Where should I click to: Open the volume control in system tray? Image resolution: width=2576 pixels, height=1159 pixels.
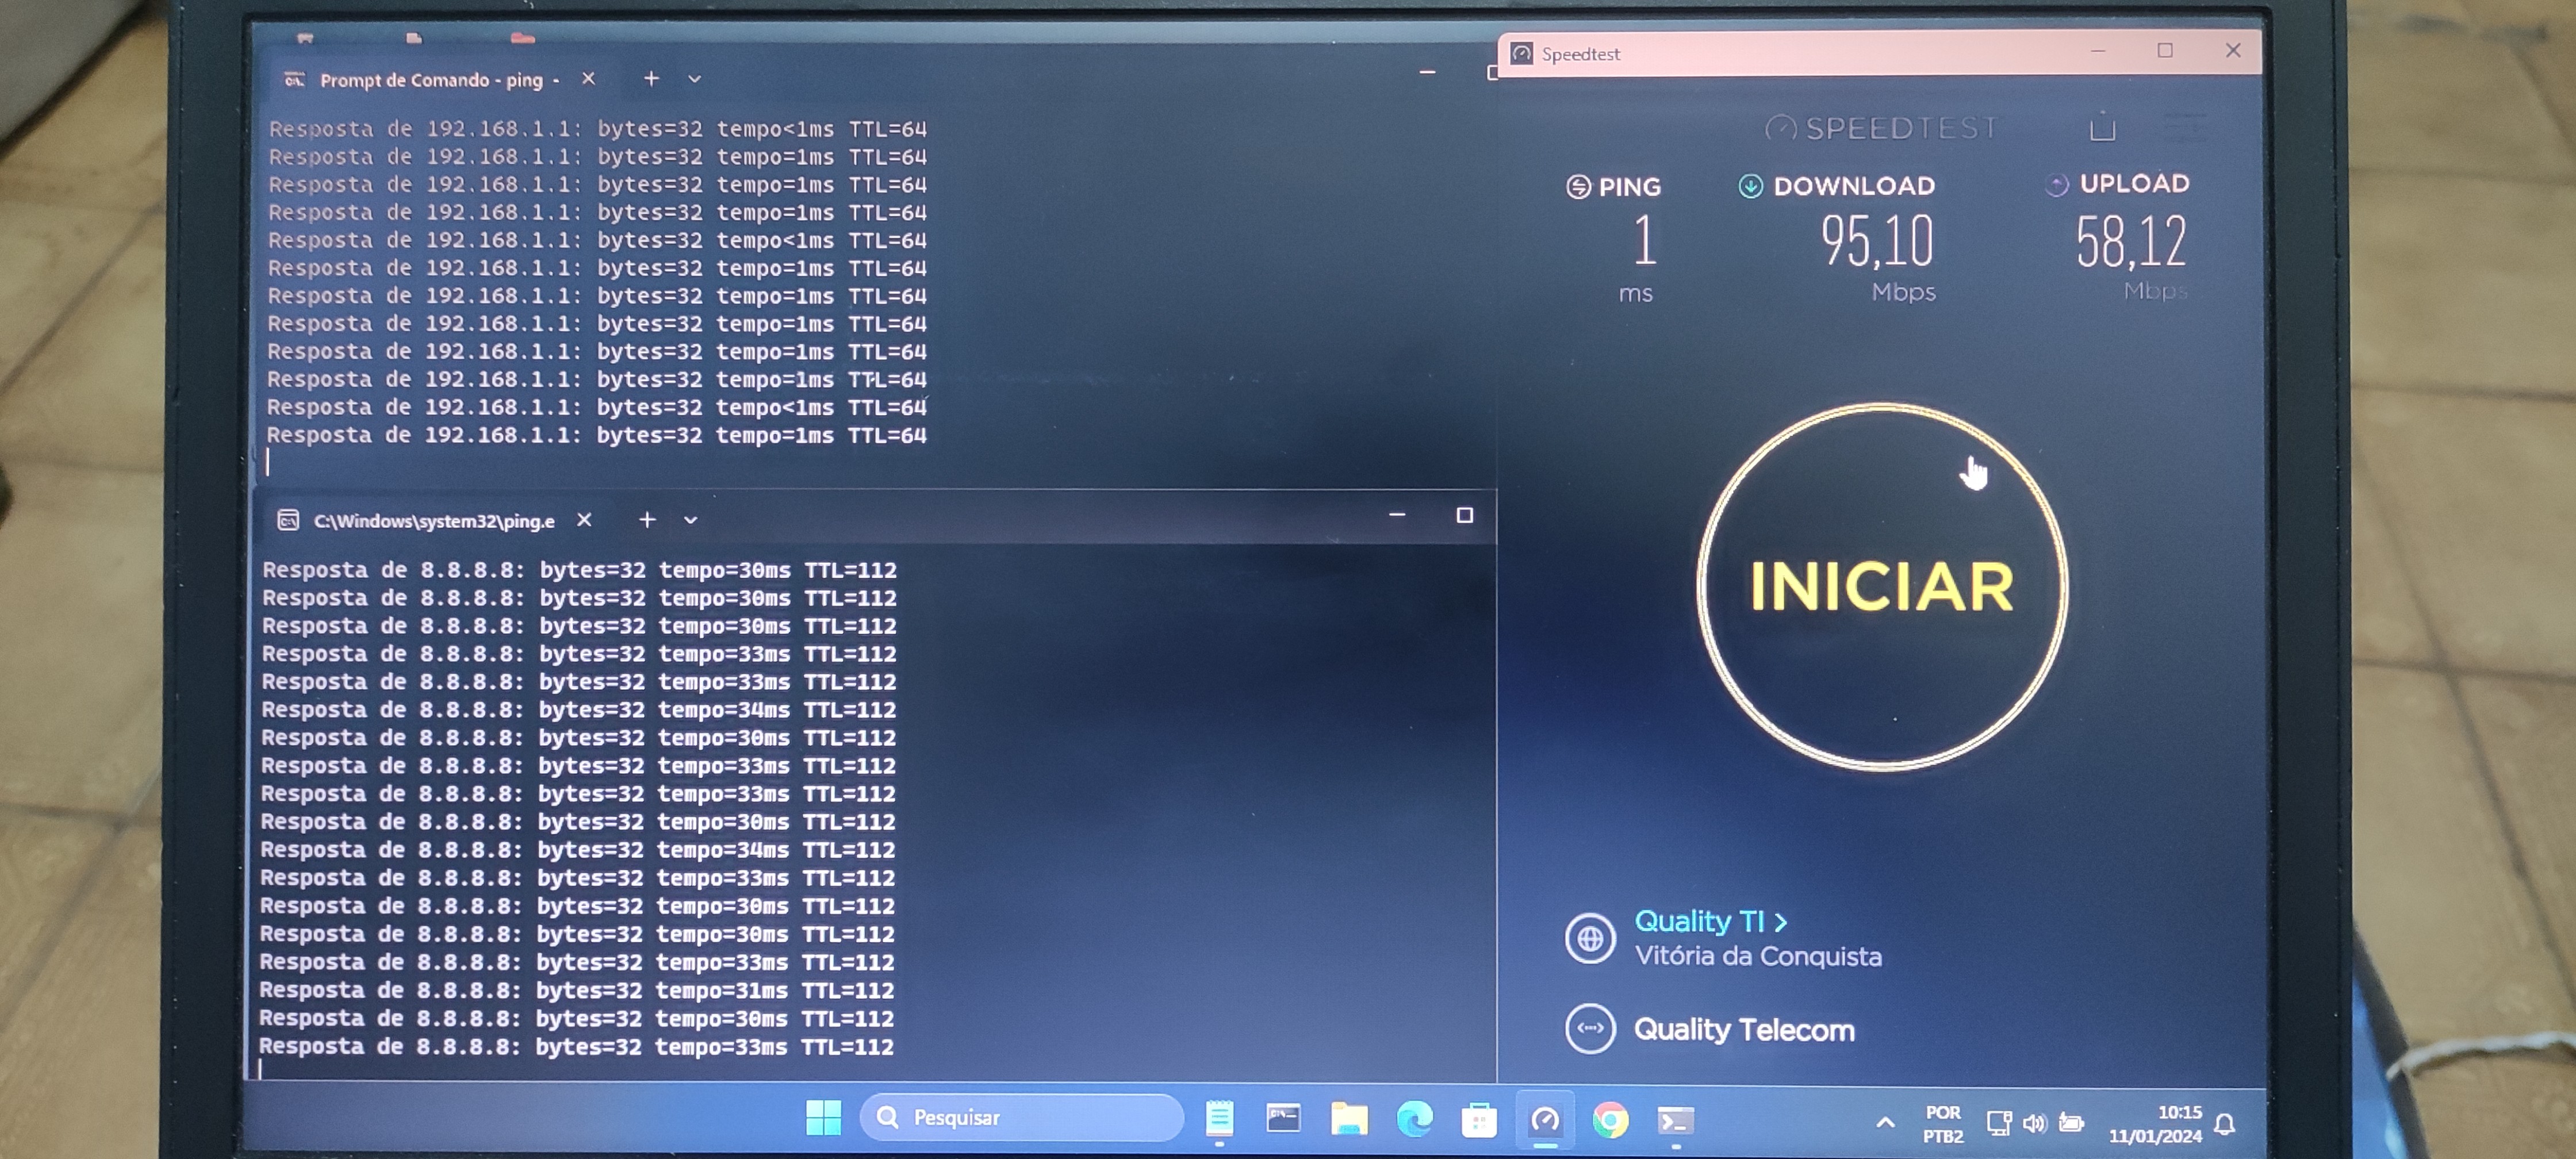tap(2034, 1123)
